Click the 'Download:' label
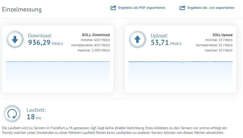This screenshot has width=243, height=138. pyautogui.click(x=40, y=36)
